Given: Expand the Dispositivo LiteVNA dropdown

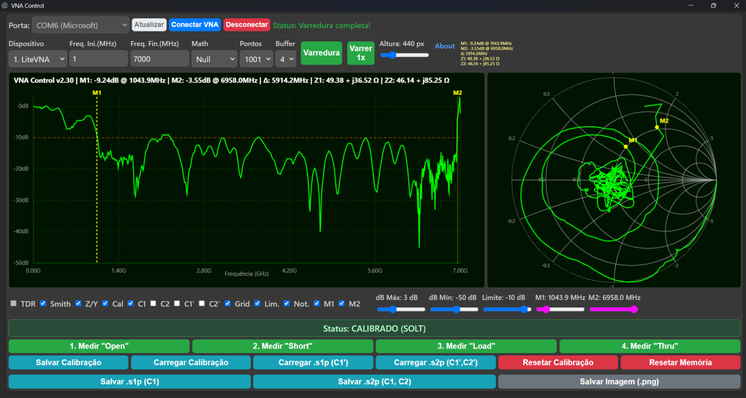Looking at the screenshot, I should coord(38,59).
